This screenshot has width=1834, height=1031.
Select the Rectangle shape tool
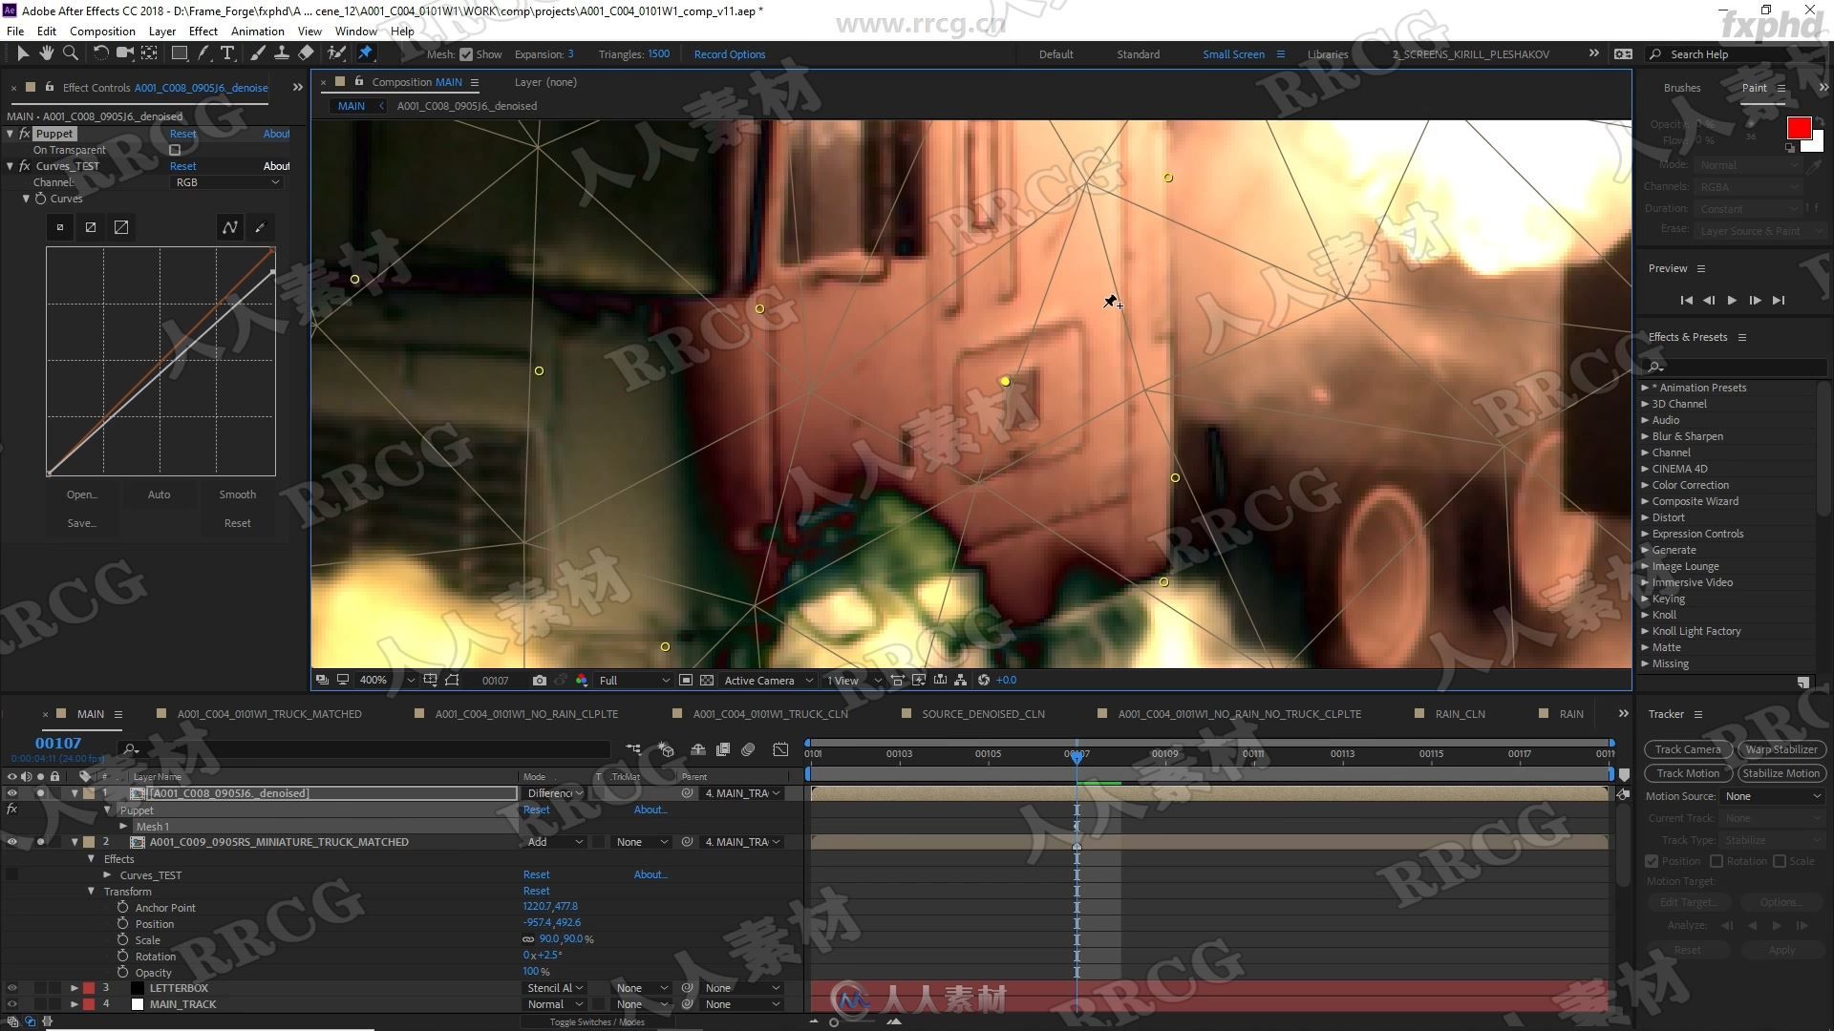[179, 53]
